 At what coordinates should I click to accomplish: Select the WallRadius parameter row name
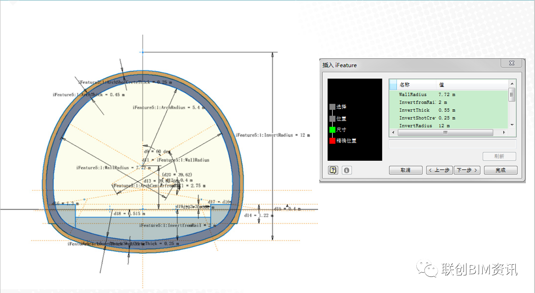[413, 95]
